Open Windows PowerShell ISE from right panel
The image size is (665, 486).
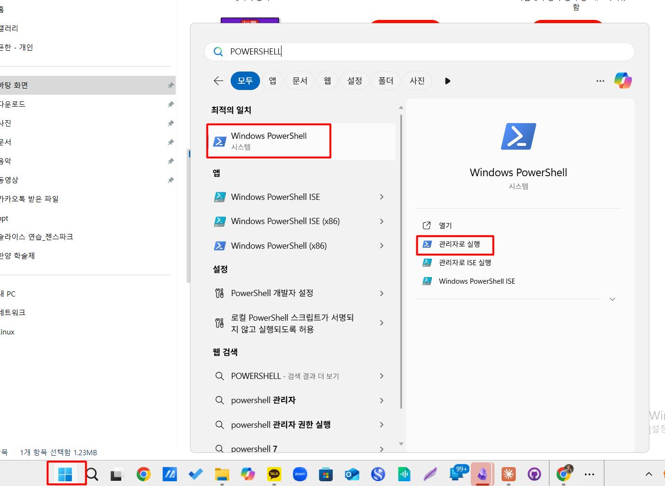[x=476, y=281]
